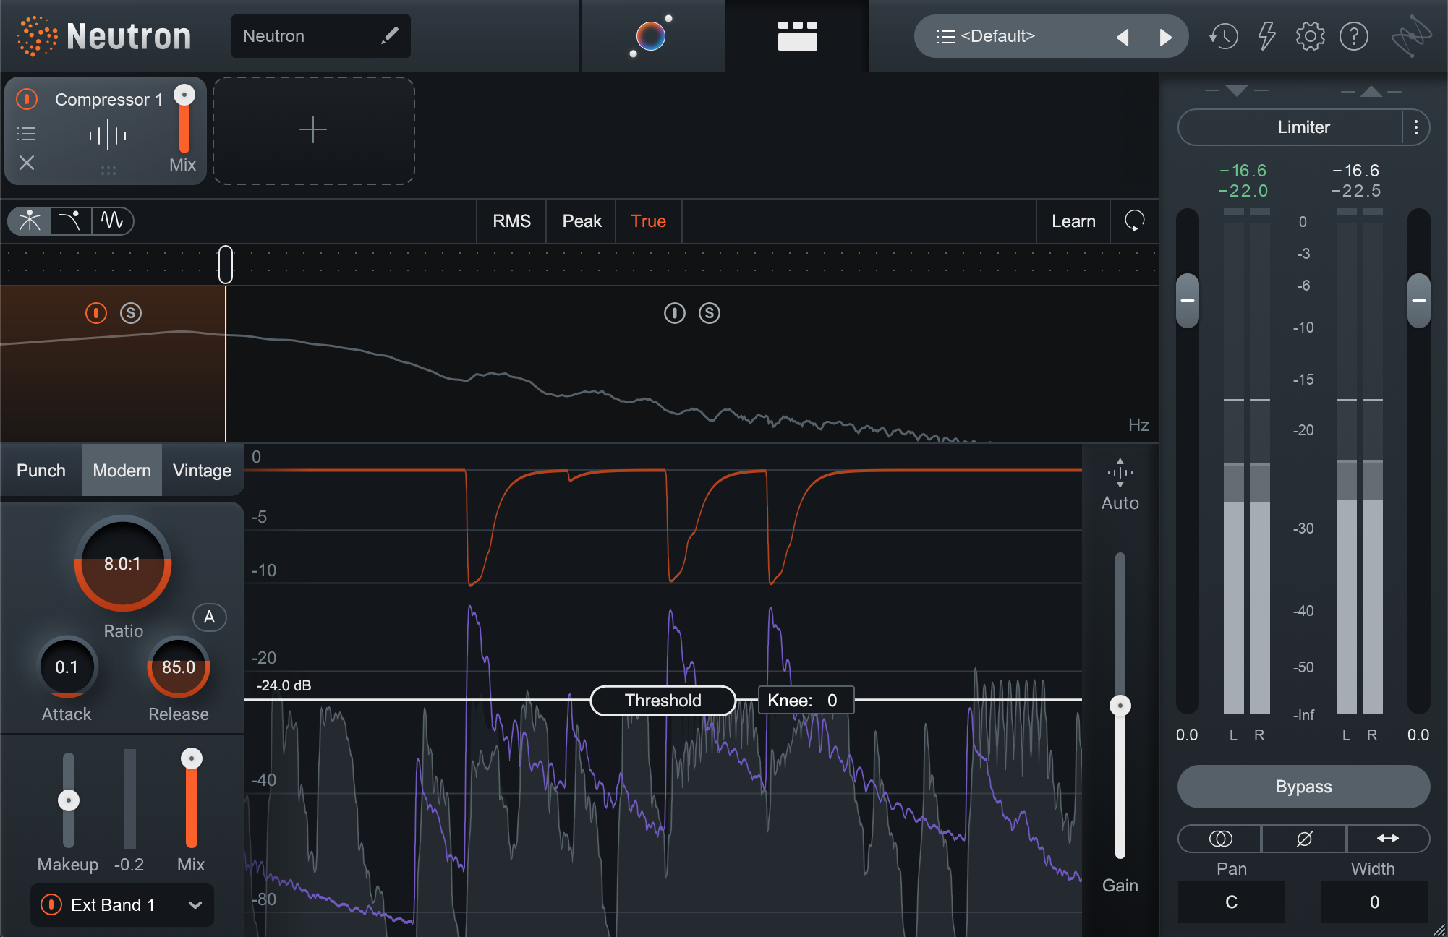Click the Bypass button

[1303, 786]
